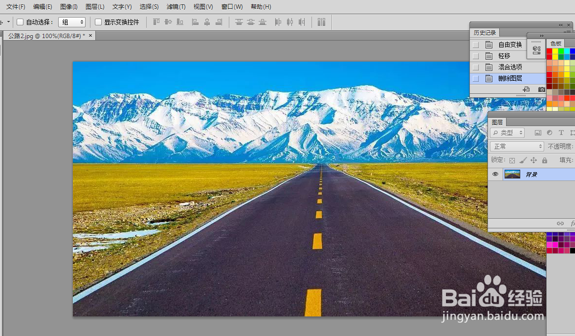
Task: Select the 删除图层 history state
Action: (508, 78)
